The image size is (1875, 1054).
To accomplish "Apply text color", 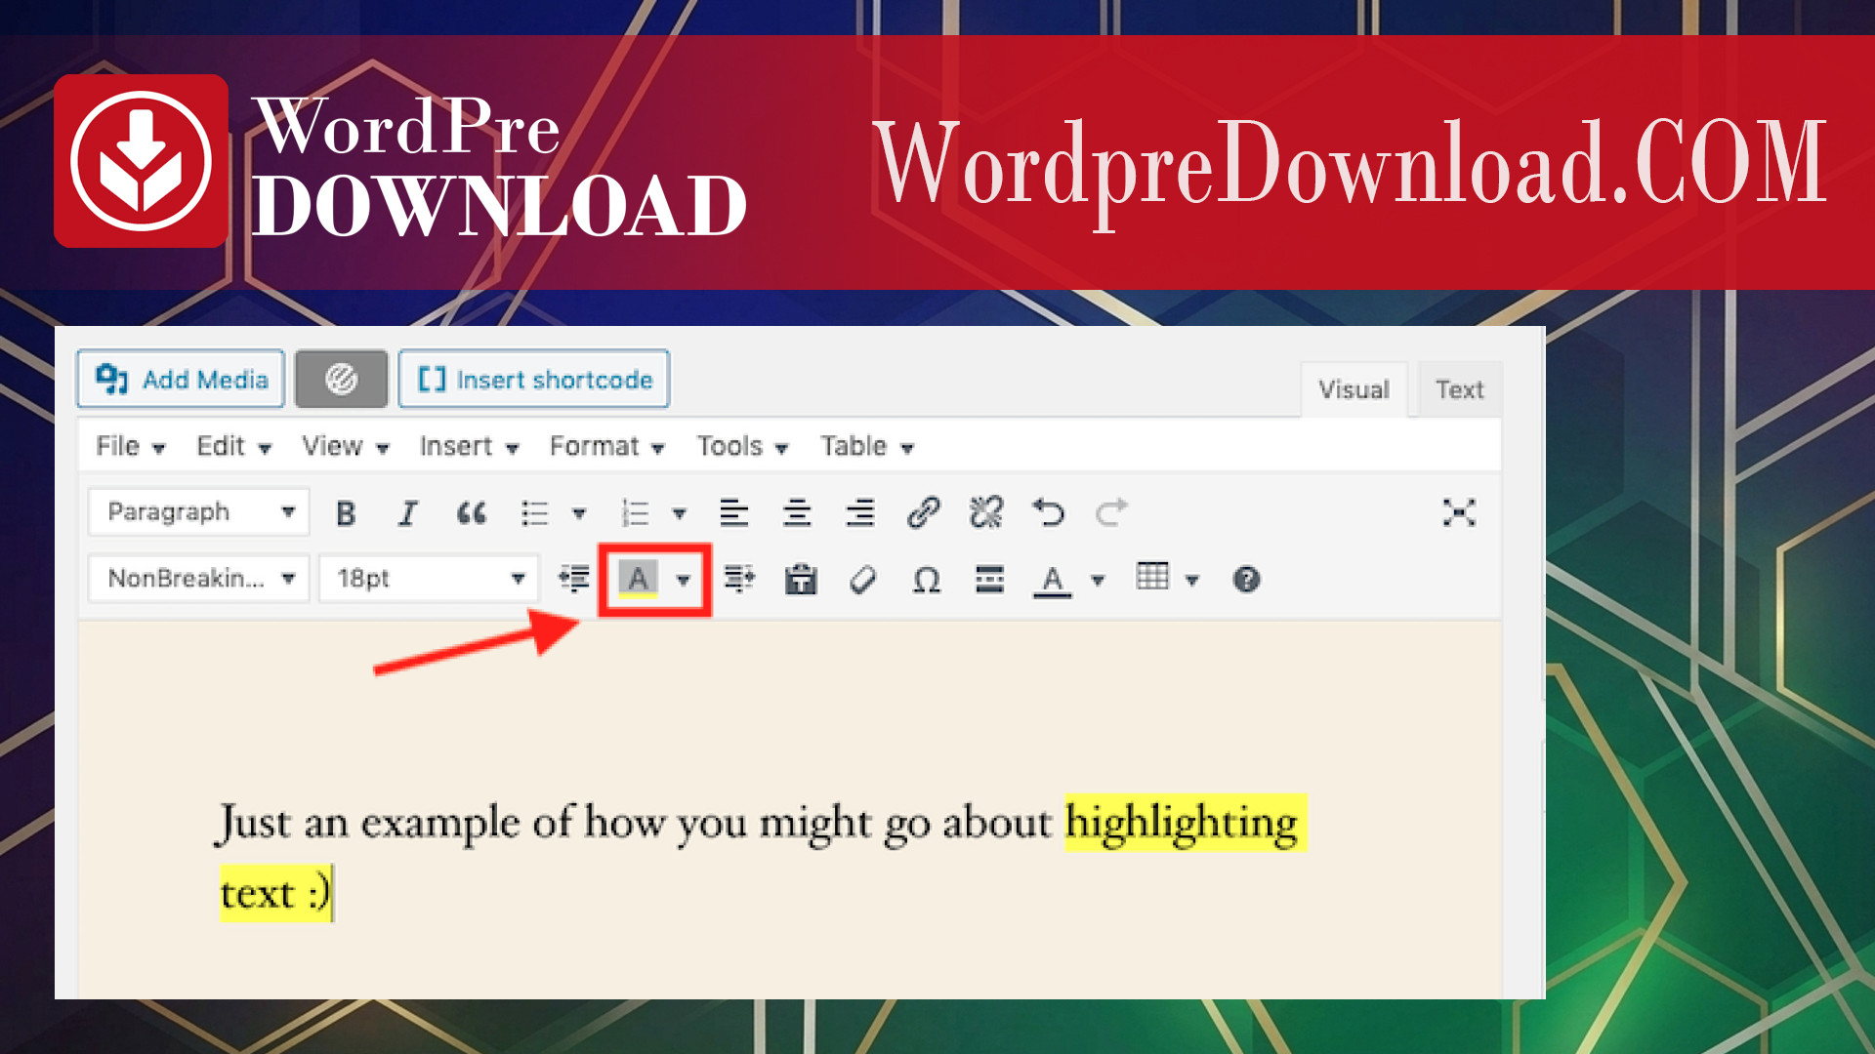I will (x=1053, y=580).
